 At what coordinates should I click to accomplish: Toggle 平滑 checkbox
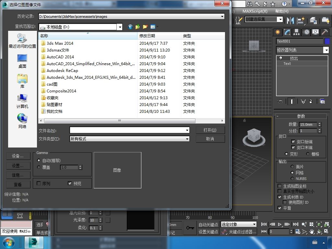pos(279,208)
